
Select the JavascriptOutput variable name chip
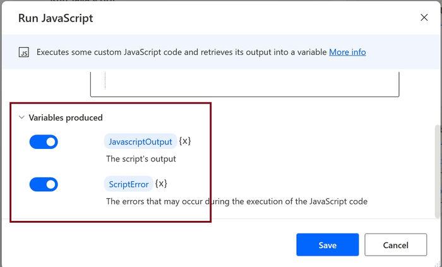point(140,141)
